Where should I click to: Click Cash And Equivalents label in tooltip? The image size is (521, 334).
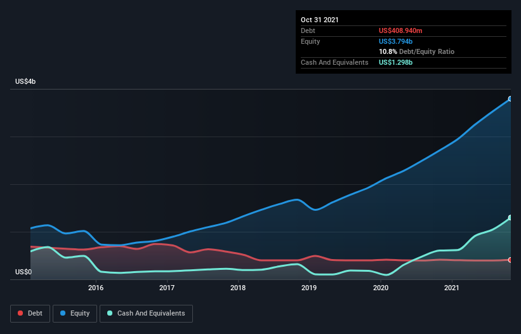[x=334, y=62]
